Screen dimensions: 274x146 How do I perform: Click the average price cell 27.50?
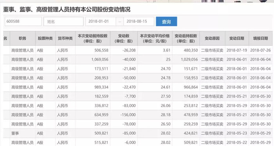point(155,96)
